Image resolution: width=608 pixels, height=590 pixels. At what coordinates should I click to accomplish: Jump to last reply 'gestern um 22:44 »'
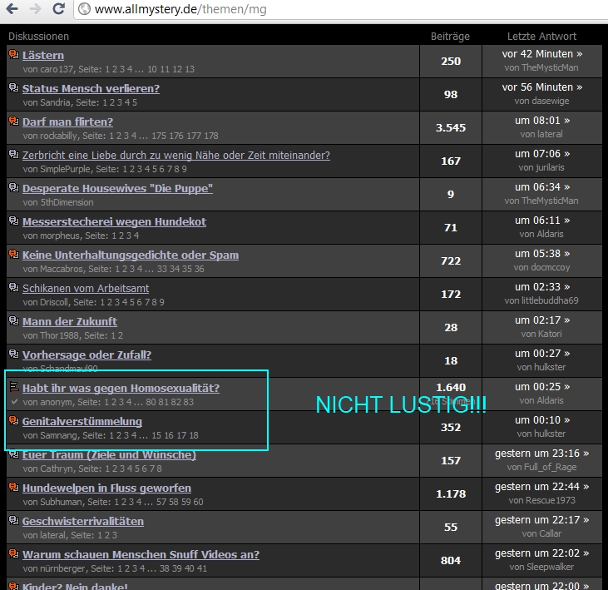coord(541,487)
